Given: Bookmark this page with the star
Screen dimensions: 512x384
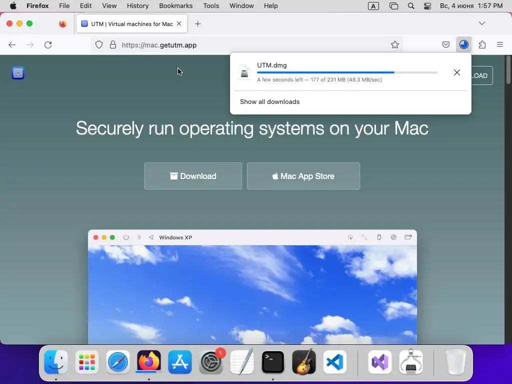Looking at the screenshot, I should click(395, 44).
